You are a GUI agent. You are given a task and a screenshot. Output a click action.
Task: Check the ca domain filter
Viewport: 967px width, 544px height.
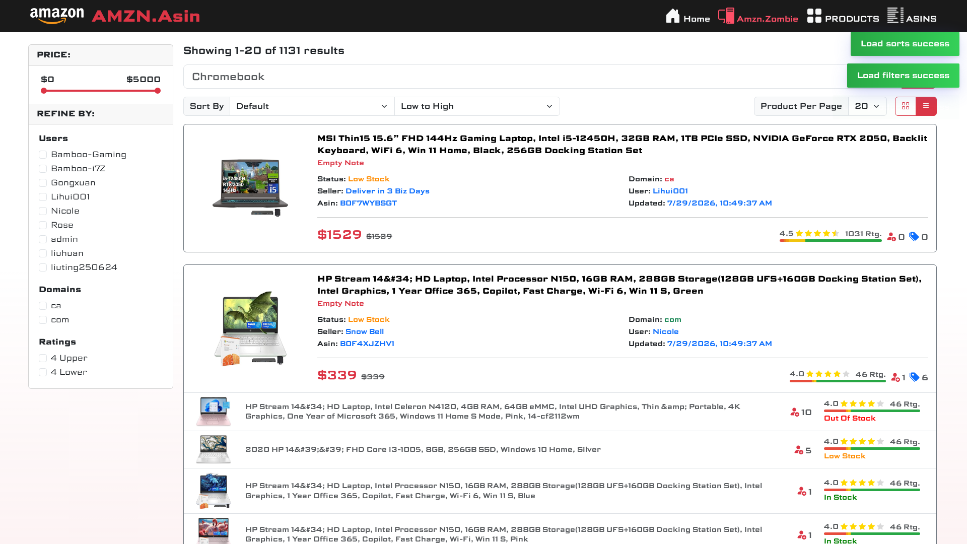click(x=43, y=306)
